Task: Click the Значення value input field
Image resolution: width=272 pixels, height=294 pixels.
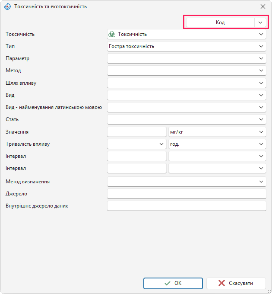Action: 137,132
